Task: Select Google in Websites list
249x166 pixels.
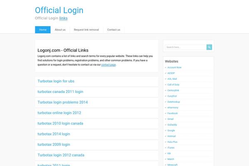Action: pyautogui.click(x=171, y=130)
